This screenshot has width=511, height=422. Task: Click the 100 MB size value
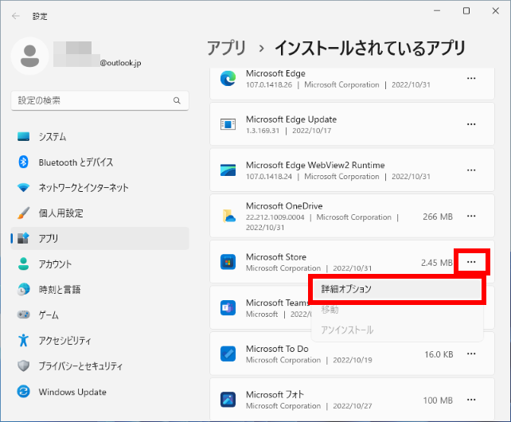438,401
